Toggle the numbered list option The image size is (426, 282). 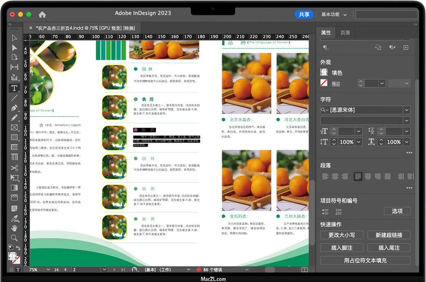[338, 212]
